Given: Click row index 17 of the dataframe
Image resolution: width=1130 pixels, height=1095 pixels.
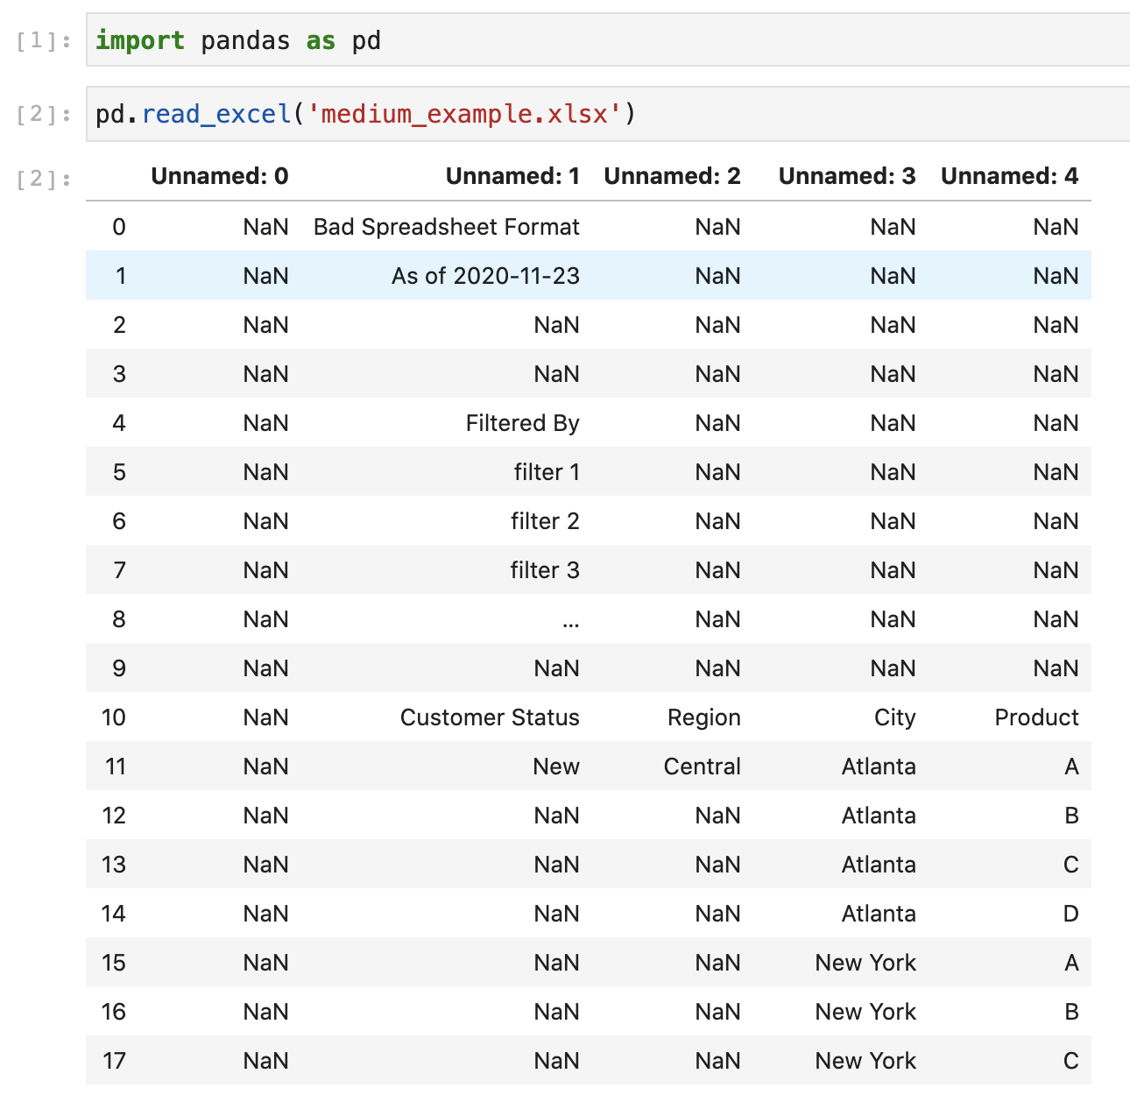Looking at the screenshot, I should point(113,1060).
